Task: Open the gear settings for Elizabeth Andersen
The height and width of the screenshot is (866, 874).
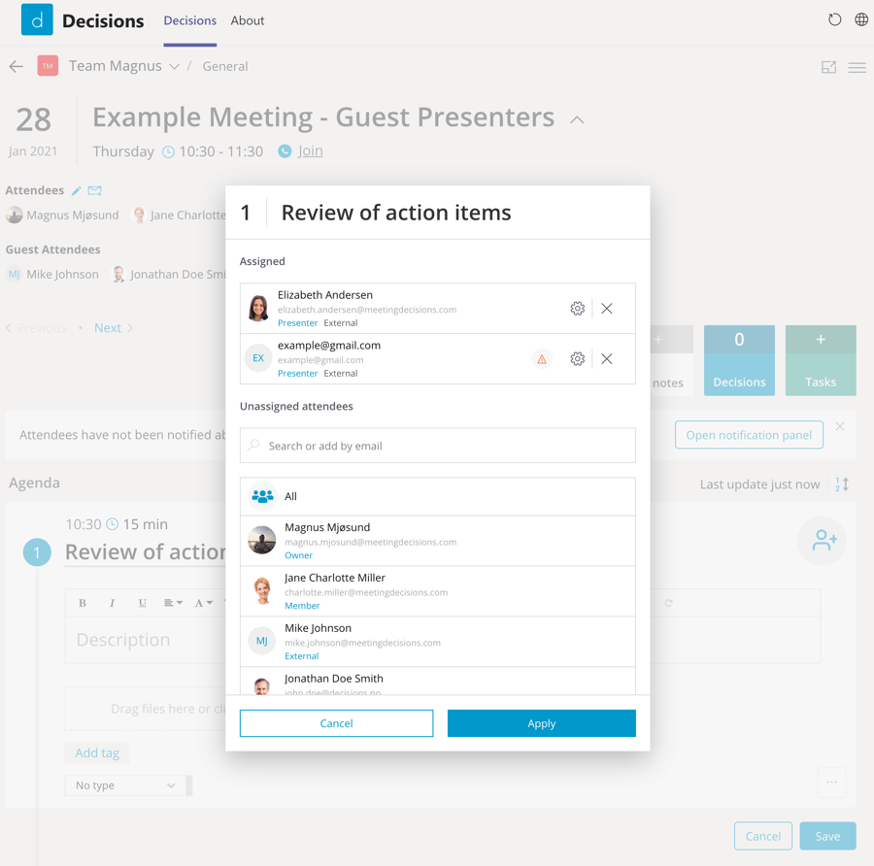Action: pos(578,308)
